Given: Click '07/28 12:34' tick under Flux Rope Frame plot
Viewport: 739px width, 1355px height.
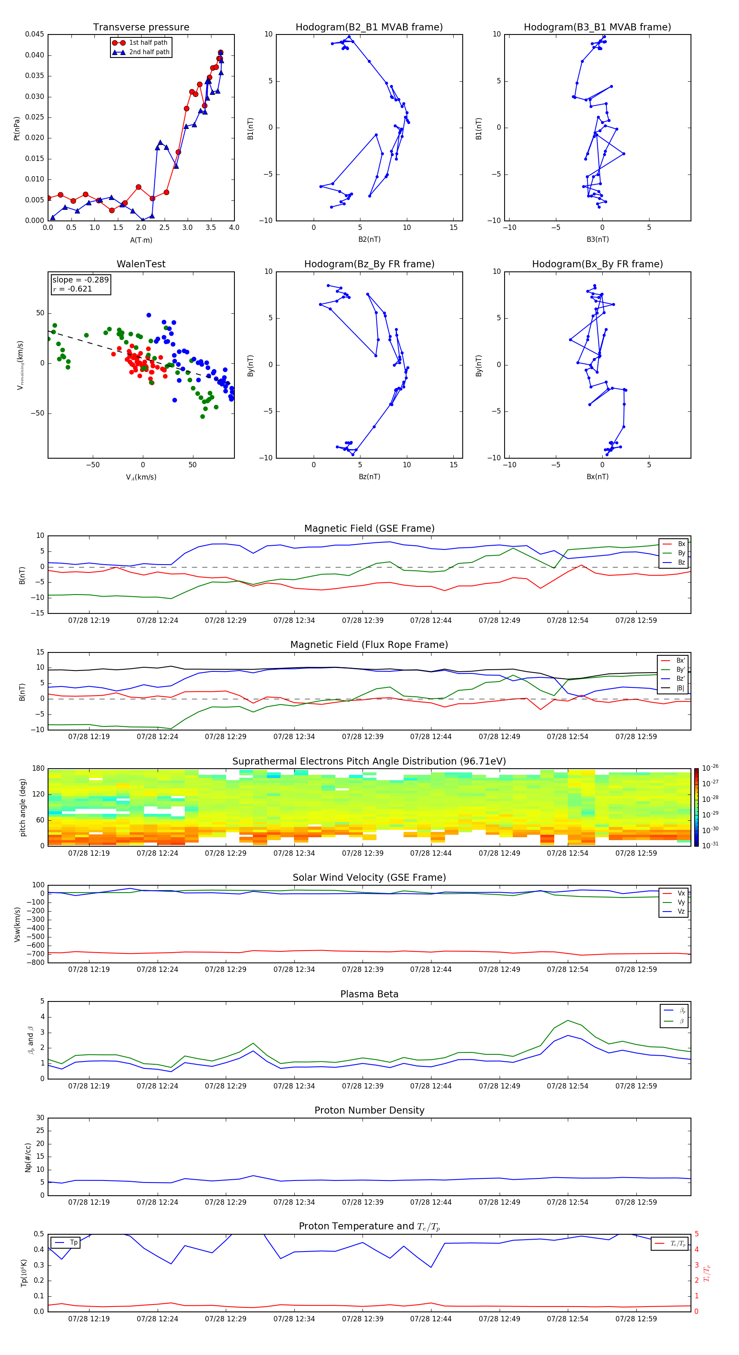Looking at the screenshot, I should (294, 737).
